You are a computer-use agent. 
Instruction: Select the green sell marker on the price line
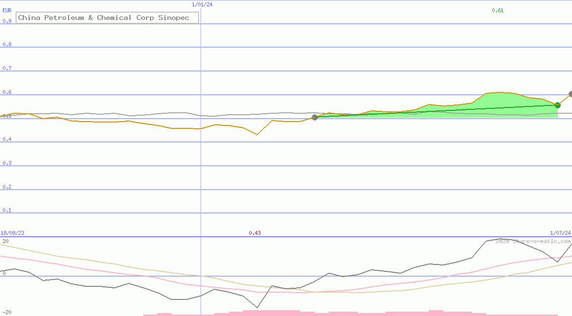(x=557, y=105)
